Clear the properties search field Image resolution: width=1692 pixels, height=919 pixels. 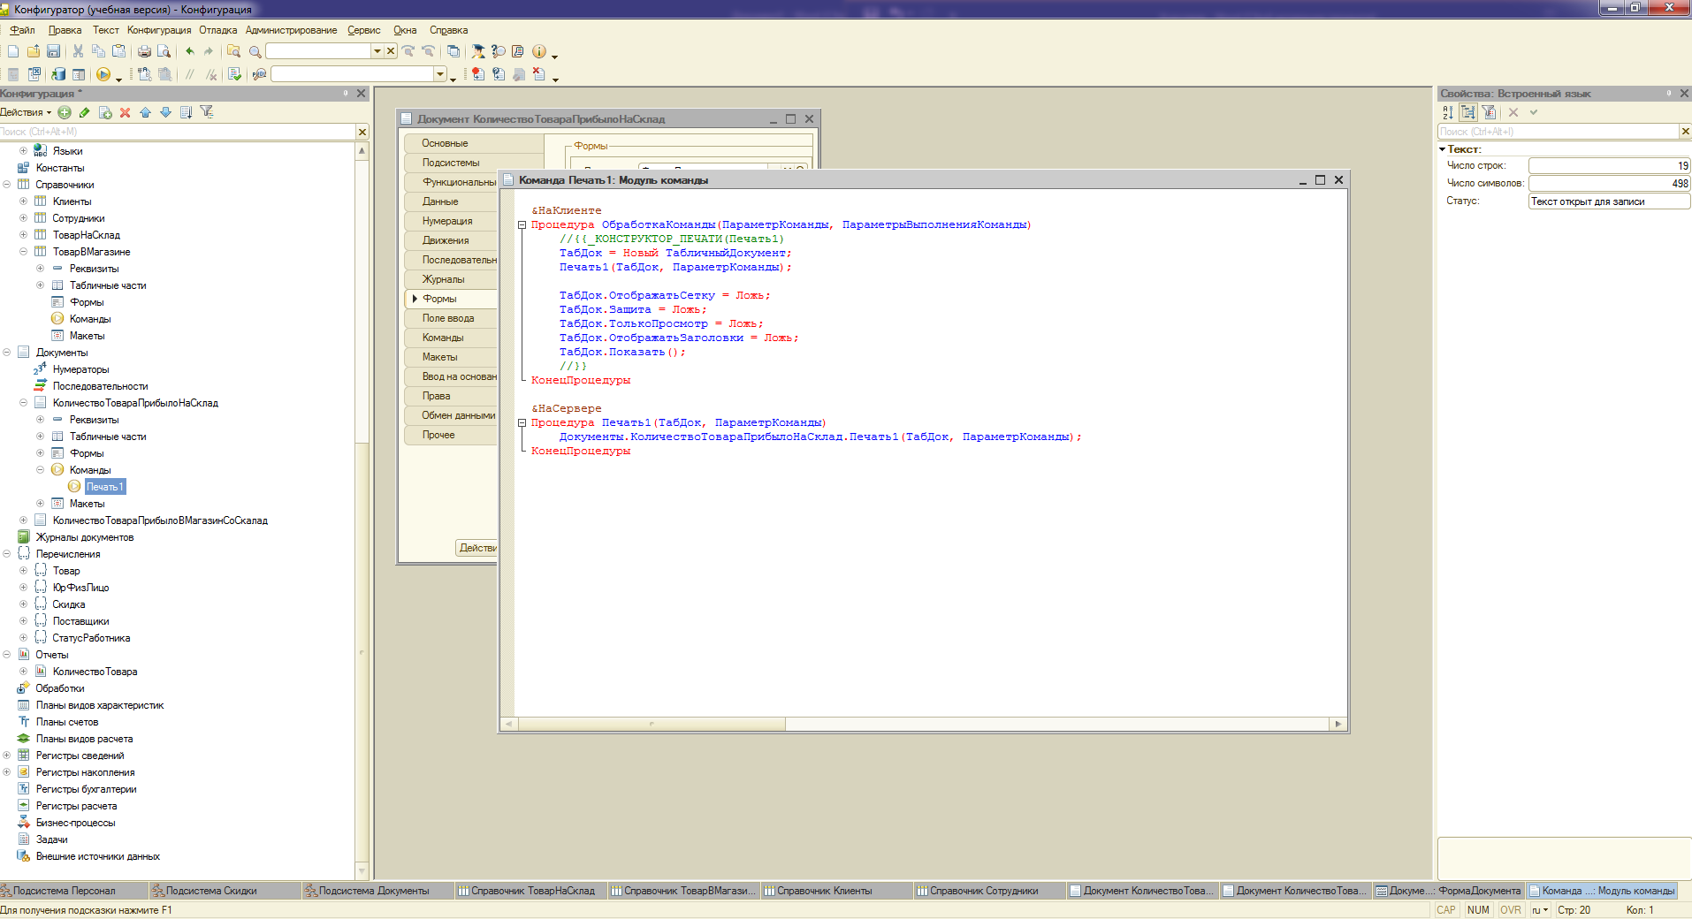click(1685, 132)
